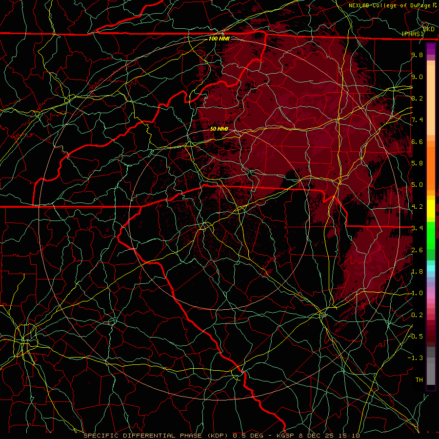Click the DKD label above the legend
Screen dimensions: 439x439
428,29
